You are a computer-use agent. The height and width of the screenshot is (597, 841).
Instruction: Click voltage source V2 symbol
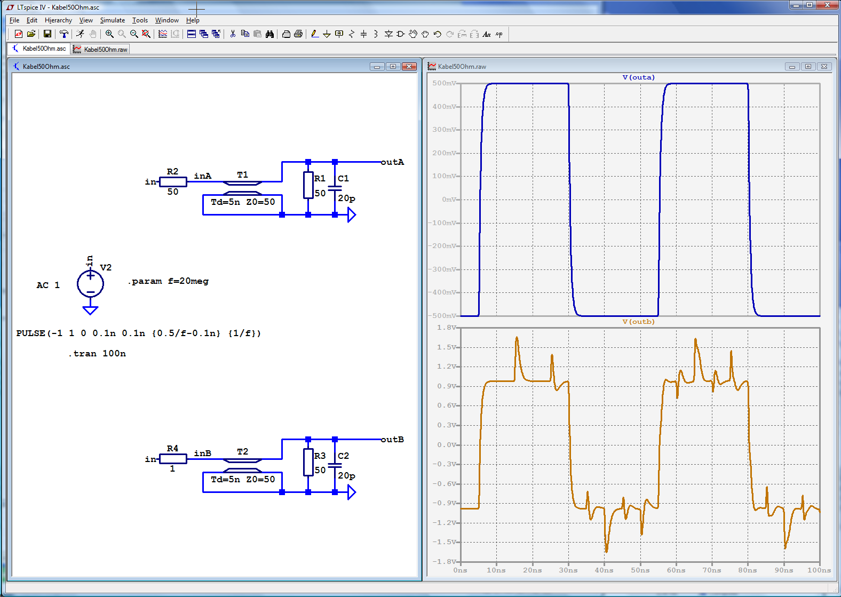coord(90,284)
